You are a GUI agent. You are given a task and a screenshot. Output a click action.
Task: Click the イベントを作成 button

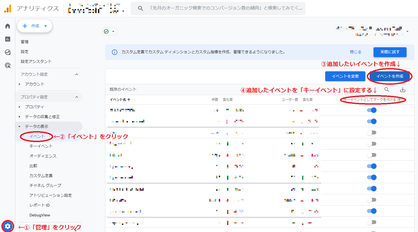coord(390,76)
